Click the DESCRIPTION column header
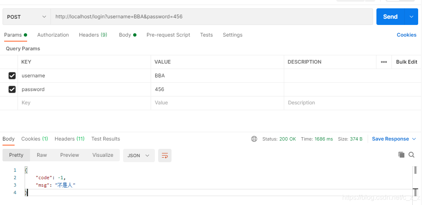 coord(305,62)
